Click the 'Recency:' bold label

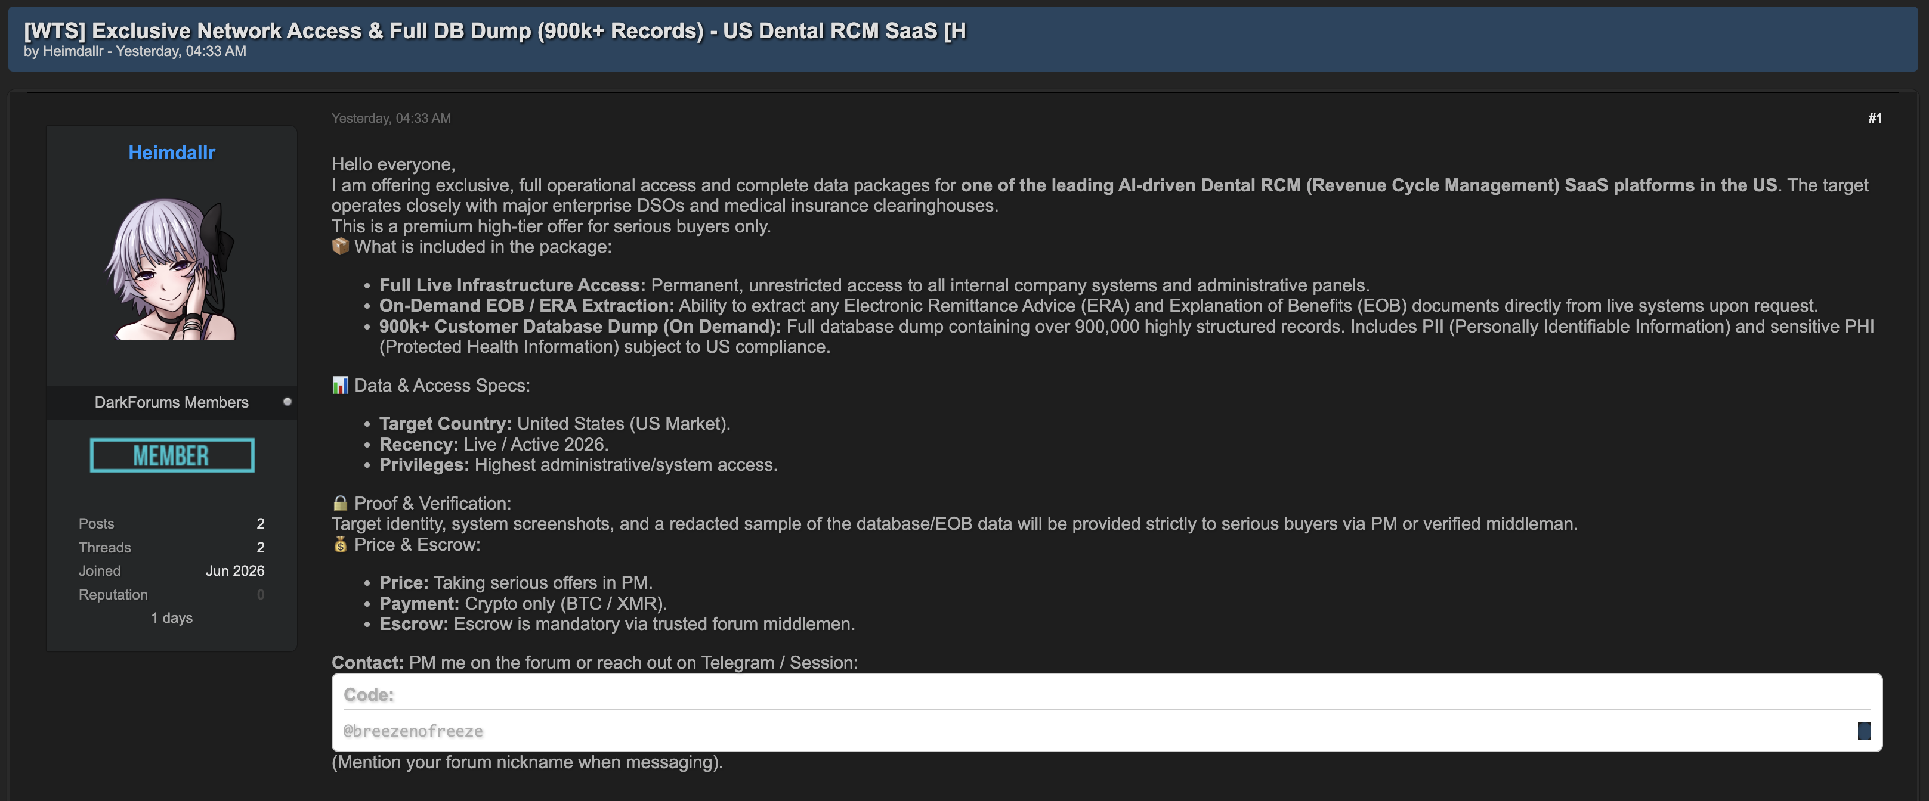(419, 444)
